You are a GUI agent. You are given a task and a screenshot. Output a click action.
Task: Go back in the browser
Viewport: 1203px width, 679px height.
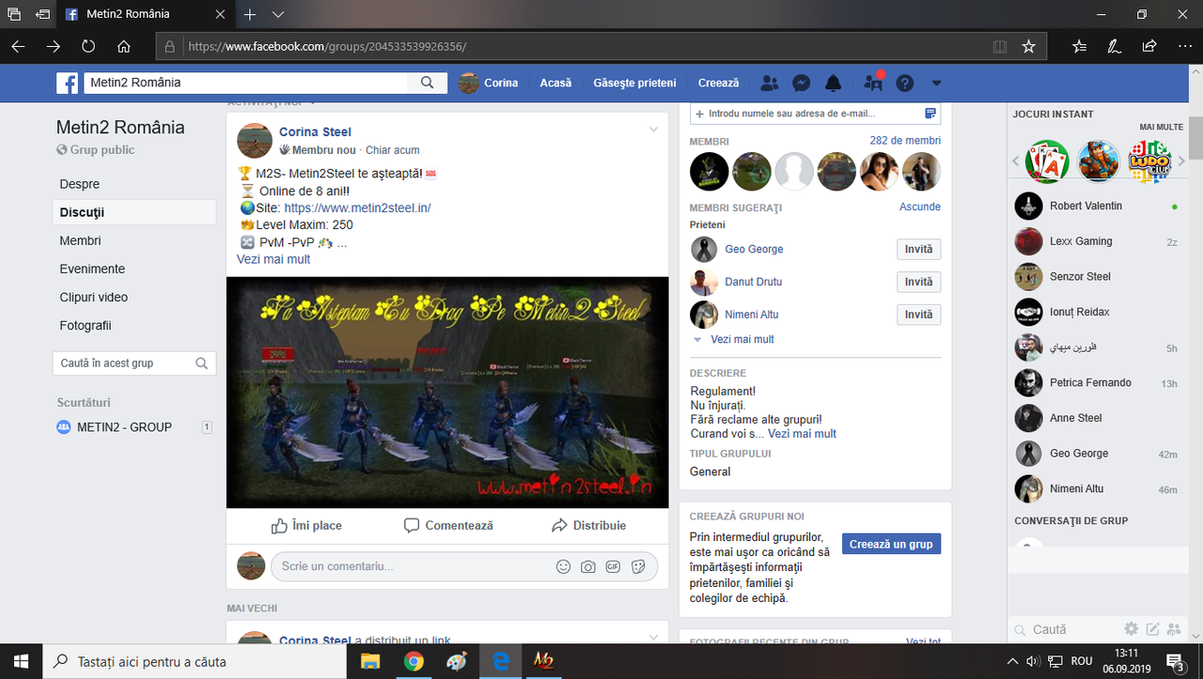pyautogui.click(x=20, y=46)
